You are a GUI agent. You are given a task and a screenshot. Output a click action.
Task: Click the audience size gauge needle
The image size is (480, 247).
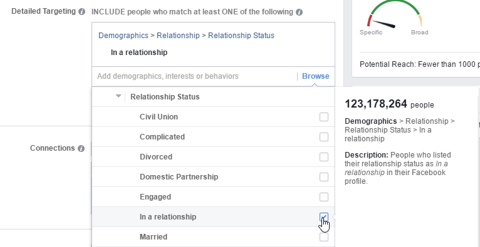[383, 24]
